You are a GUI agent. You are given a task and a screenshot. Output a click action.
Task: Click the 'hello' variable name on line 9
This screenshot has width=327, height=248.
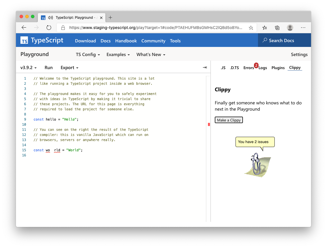[x=51, y=119]
